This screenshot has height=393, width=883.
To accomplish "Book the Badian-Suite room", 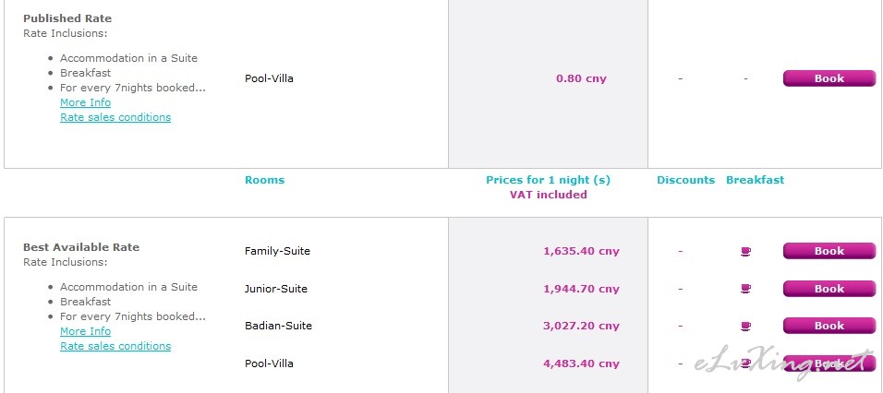I will pos(829,326).
